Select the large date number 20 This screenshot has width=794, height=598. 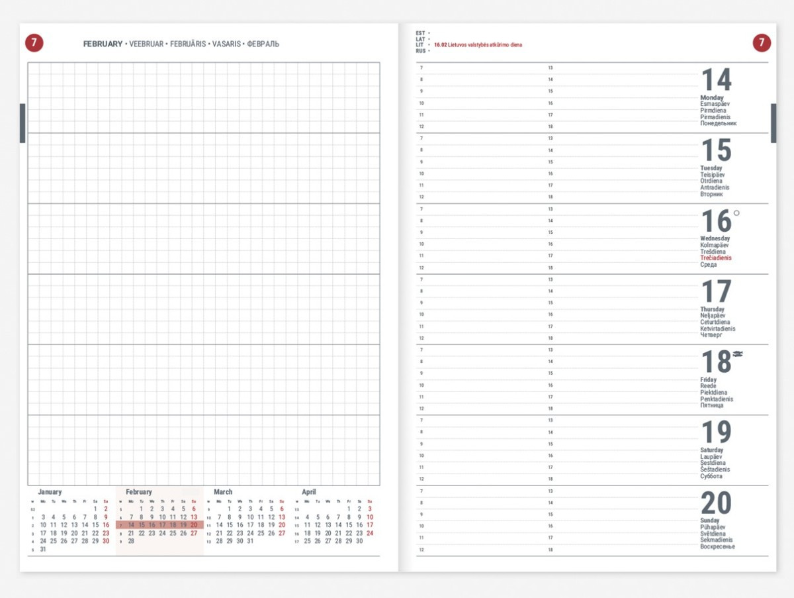point(717,504)
